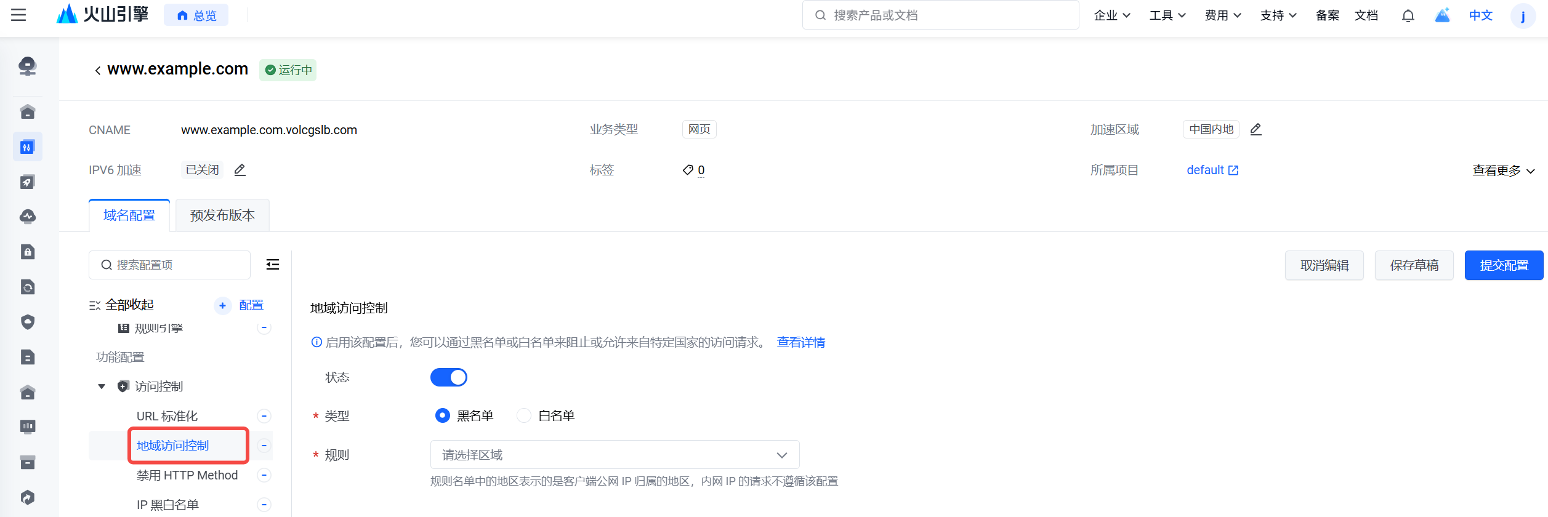Click the 网页 business type tag
This screenshot has width=1548, height=517.
tap(699, 129)
